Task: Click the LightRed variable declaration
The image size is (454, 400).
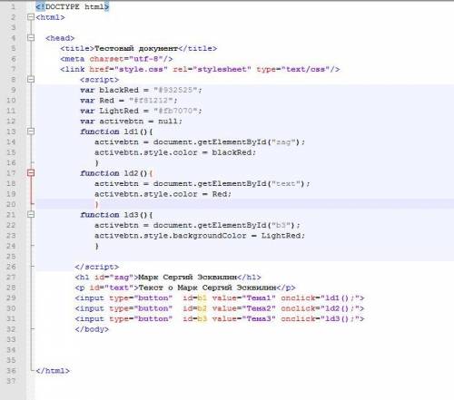Action: 141,111
